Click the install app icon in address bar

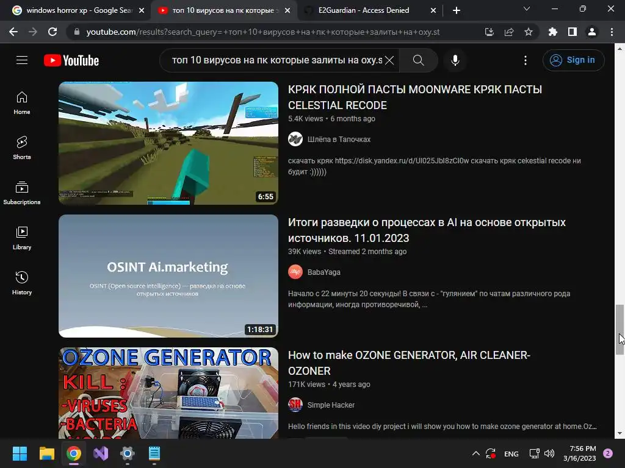(x=489, y=32)
